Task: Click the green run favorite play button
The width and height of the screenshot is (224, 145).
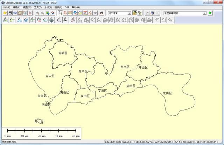Action: [x=210, y=13]
